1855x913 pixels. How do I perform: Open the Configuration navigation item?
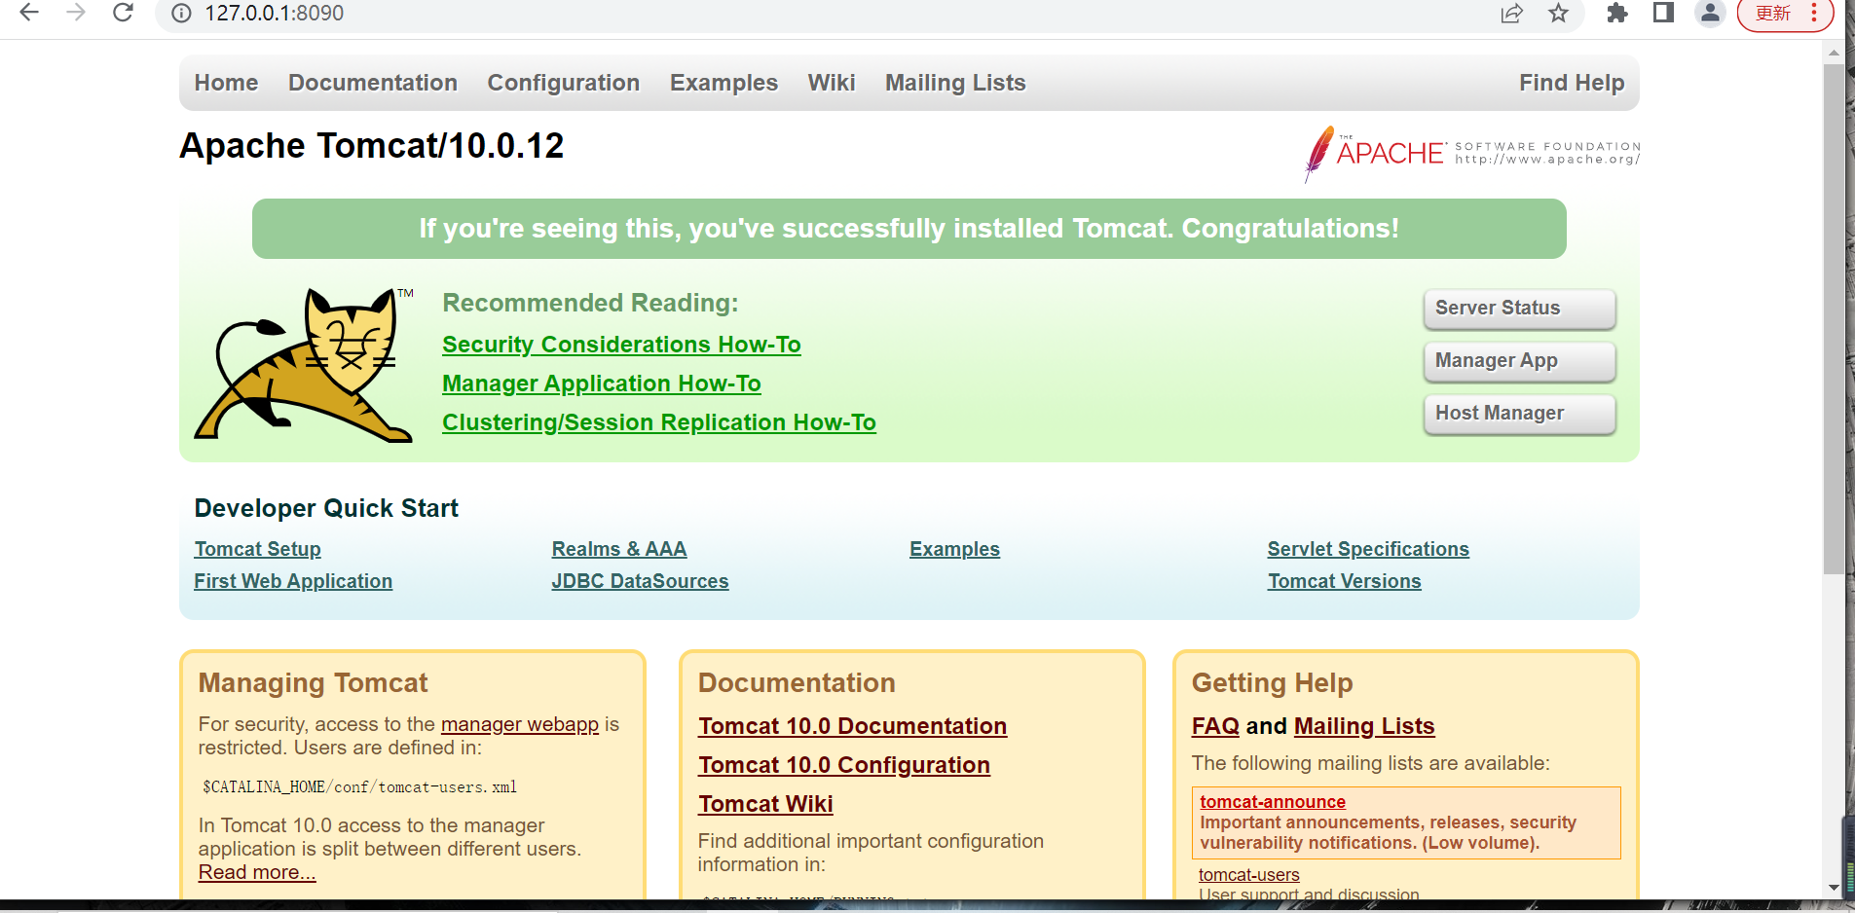(x=564, y=83)
